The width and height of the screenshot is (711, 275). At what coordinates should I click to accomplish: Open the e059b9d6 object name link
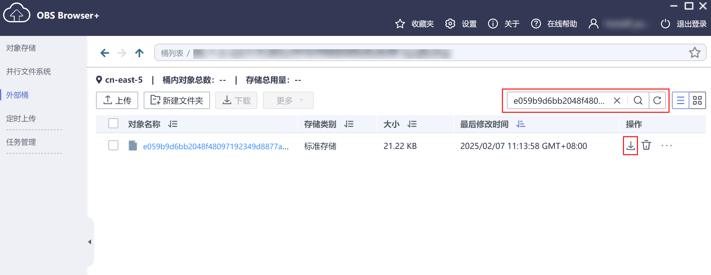coord(216,146)
